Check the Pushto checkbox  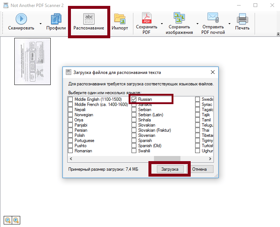70,146
